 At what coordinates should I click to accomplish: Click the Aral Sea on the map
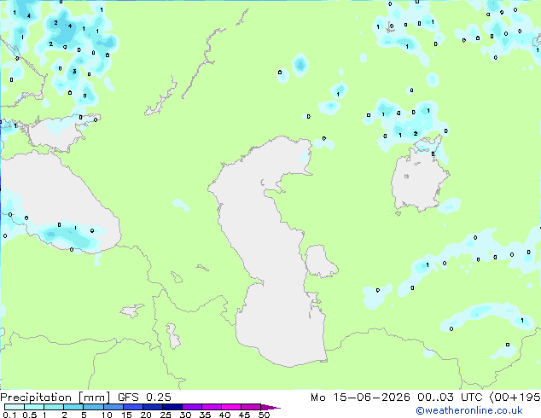point(419,179)
